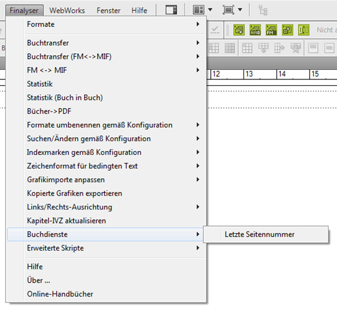
Task: Click the screen mode frame icon
Action: pos(228,10)
